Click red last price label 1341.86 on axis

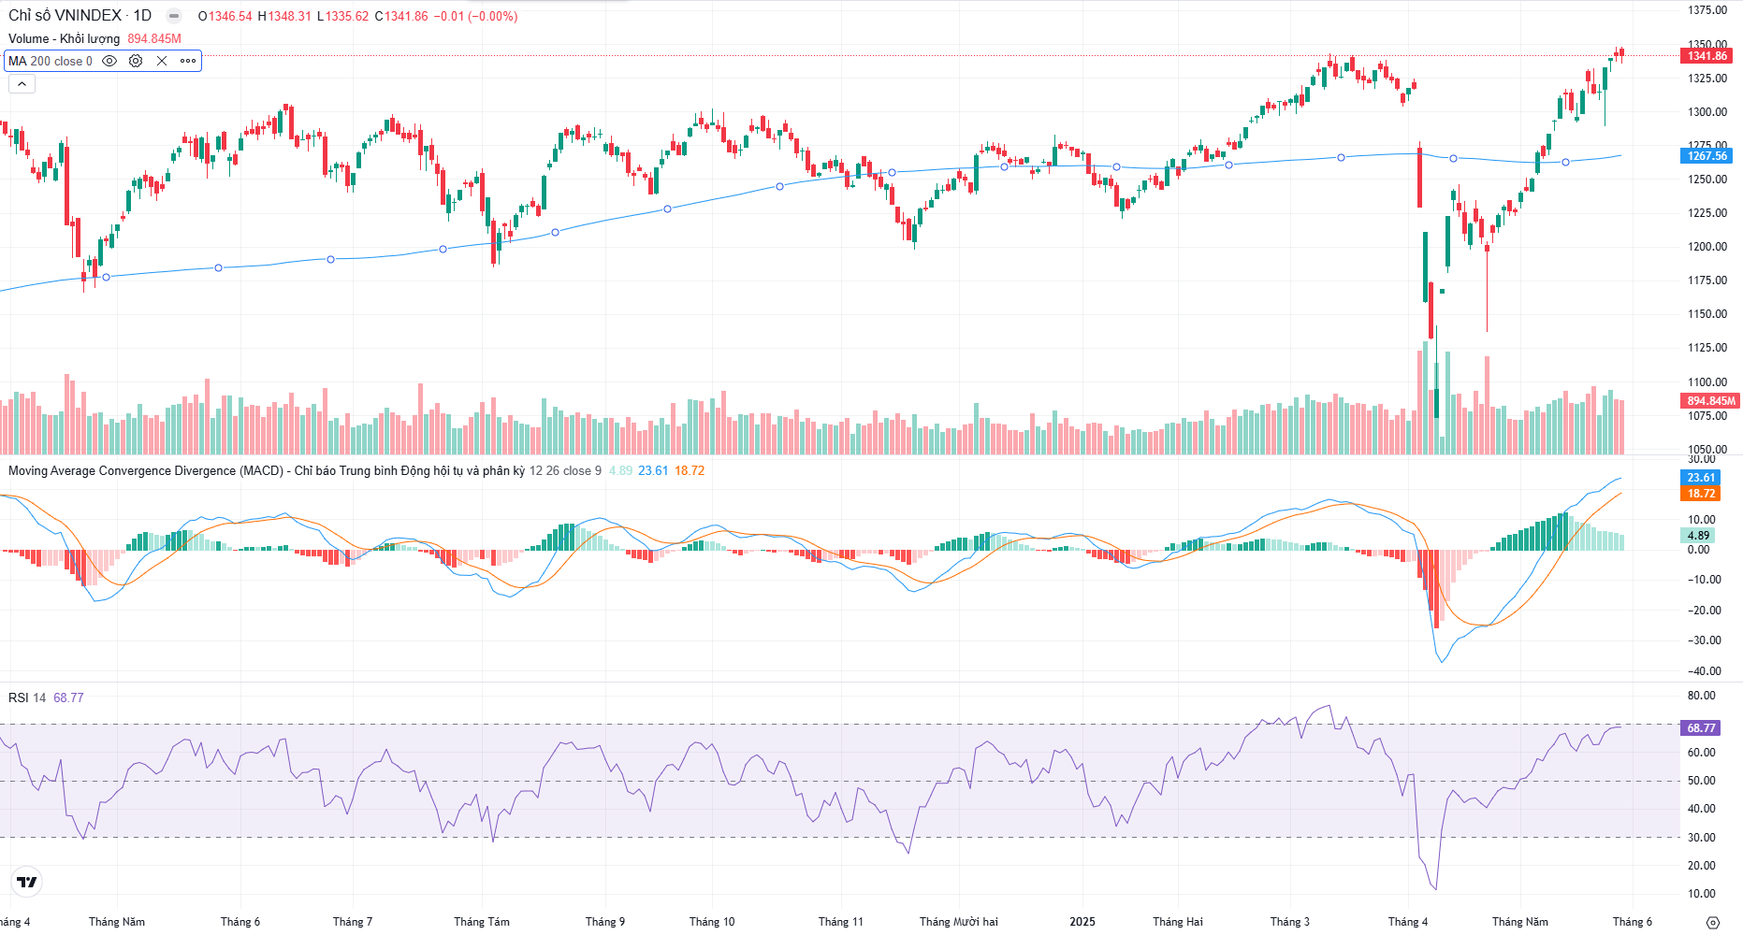tap(1707, 56)
